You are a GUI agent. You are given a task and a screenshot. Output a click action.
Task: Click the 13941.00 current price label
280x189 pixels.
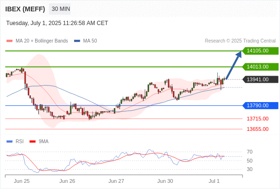tap(261, 79)
